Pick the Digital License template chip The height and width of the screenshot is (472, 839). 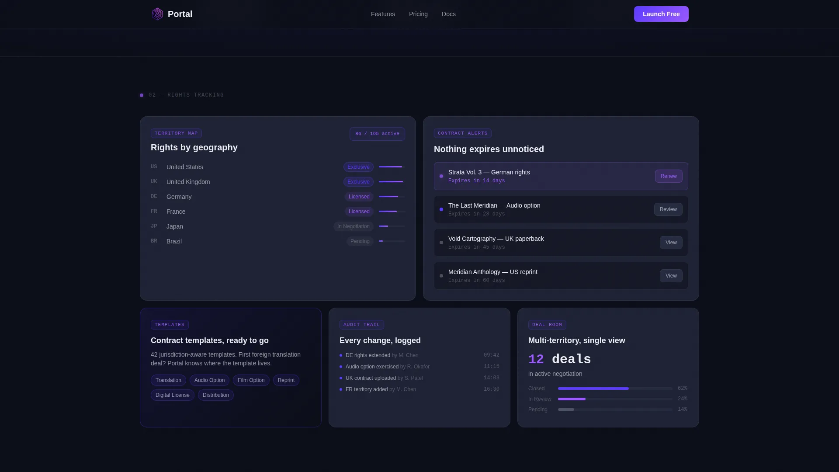172,395
